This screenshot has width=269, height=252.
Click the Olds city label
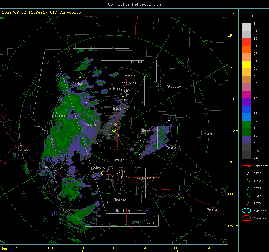coord(114,125)
